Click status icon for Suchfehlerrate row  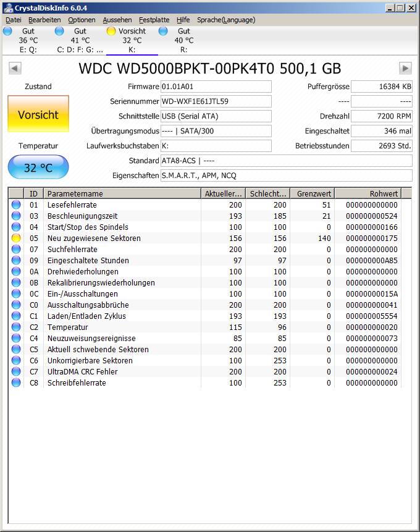click(16, 249)
